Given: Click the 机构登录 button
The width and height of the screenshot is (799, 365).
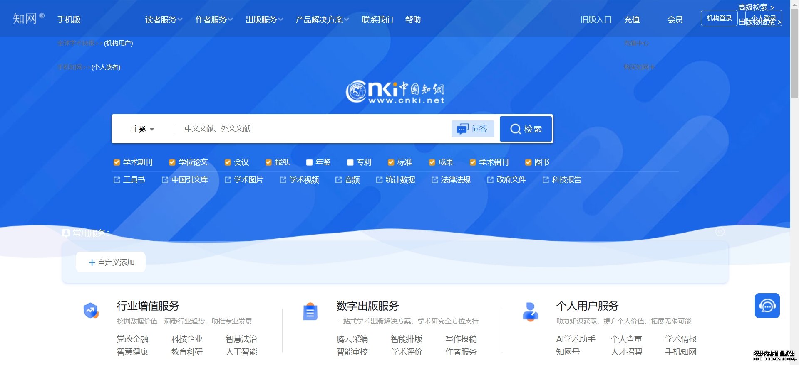Looking at the screenshot, I should coord(719,18).
